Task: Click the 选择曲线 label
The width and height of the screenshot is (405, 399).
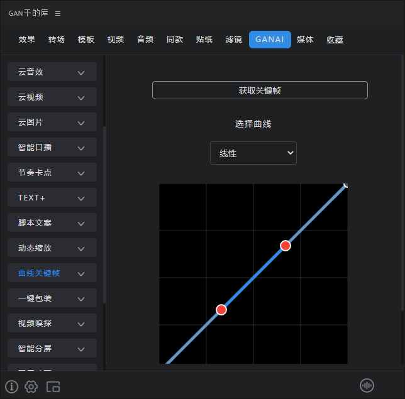Action: coord(253,124)
